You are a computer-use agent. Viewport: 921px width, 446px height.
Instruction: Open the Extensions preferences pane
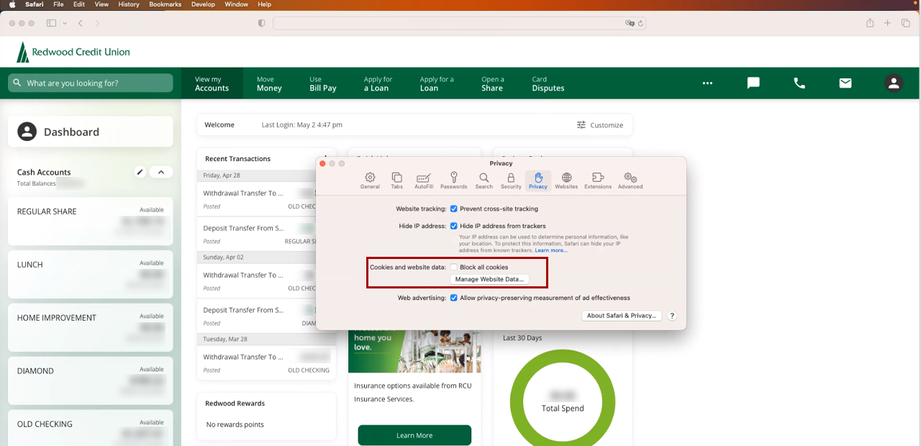pos(598,181)
